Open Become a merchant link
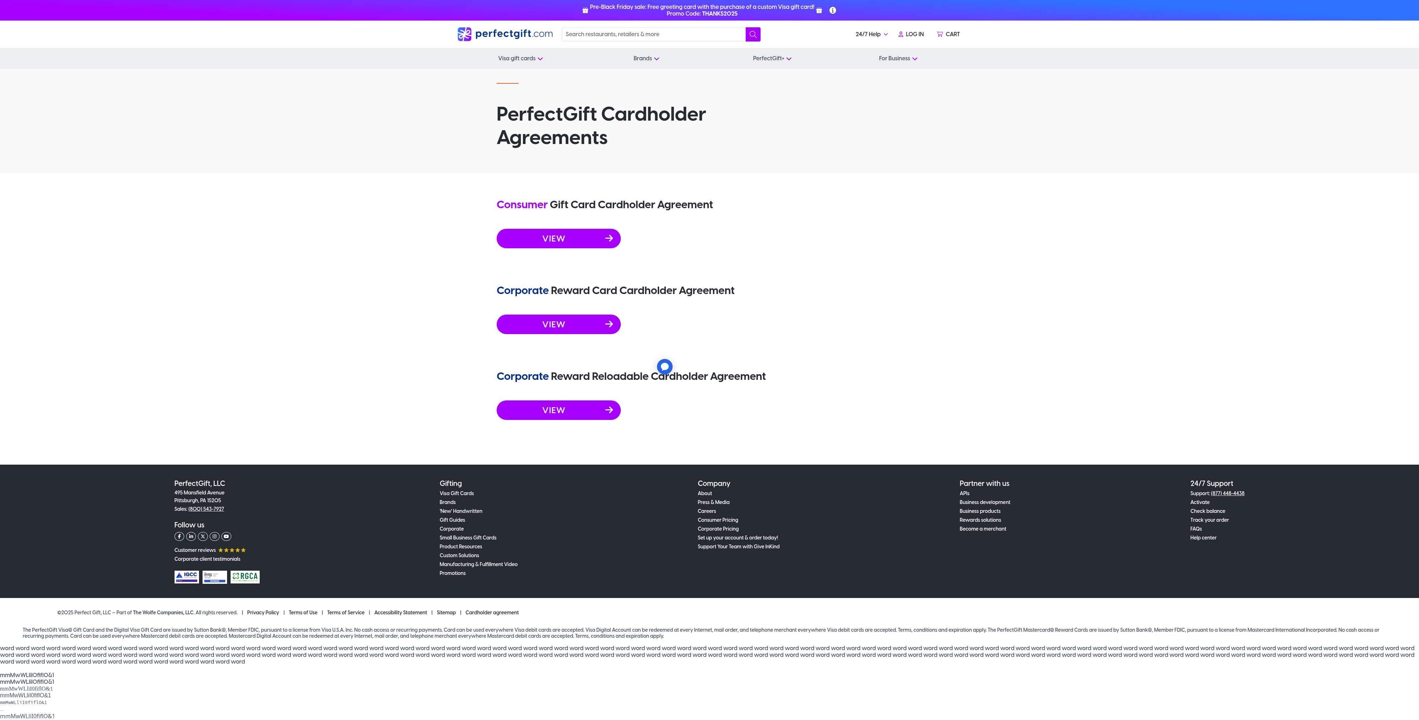1419x720 pixels. point(982,529)
